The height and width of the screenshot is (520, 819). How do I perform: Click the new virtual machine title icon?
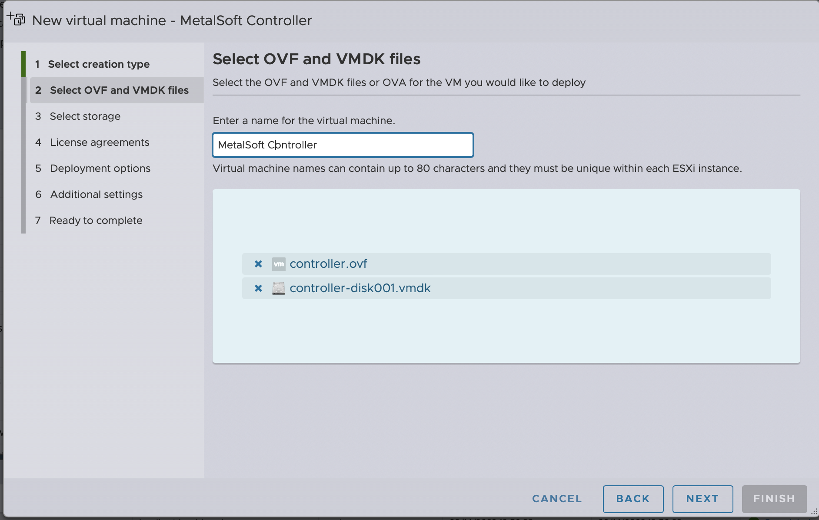point(17,19)
